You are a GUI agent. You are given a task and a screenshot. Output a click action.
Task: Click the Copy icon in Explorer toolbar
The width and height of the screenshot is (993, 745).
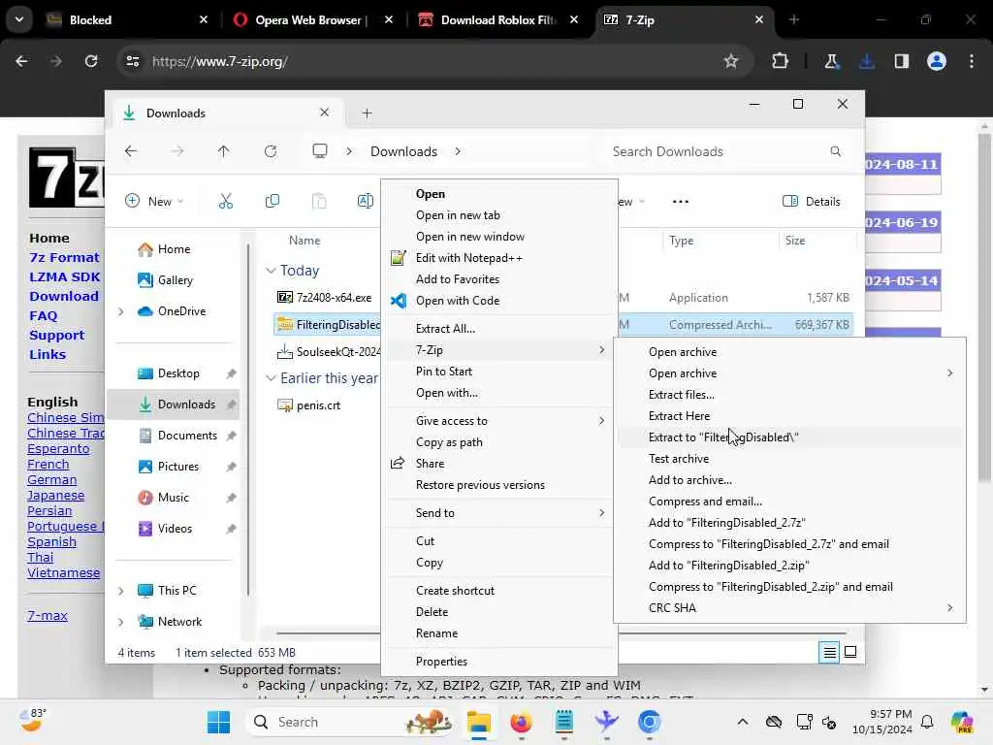[x=272, y=202]
